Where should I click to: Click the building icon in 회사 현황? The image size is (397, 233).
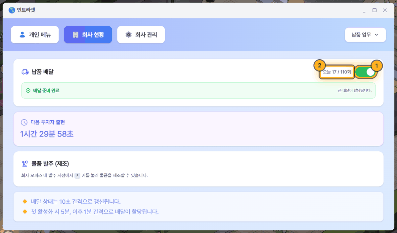pyautogui.click(x=75, y=35)
